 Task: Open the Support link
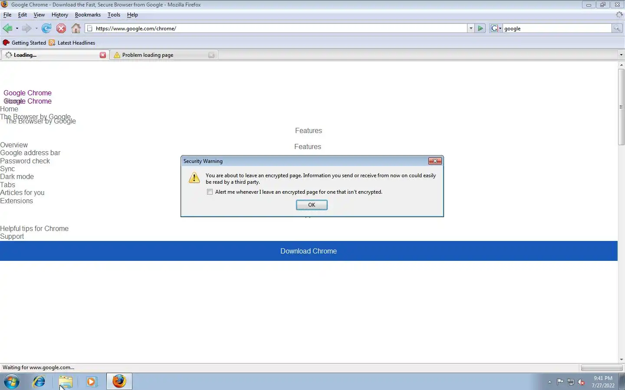(12, 237)
